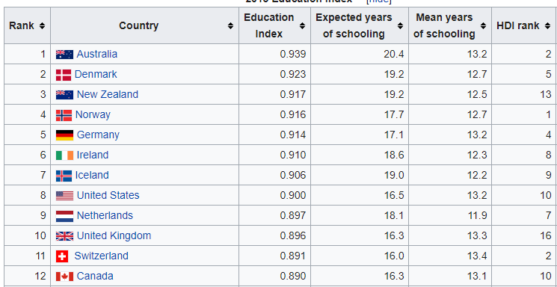Click the United States flag icon

point(64,196)
